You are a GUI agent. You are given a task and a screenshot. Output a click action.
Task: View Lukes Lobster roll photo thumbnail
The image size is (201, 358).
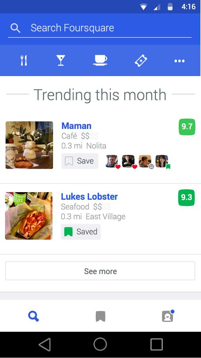[29, 216]
